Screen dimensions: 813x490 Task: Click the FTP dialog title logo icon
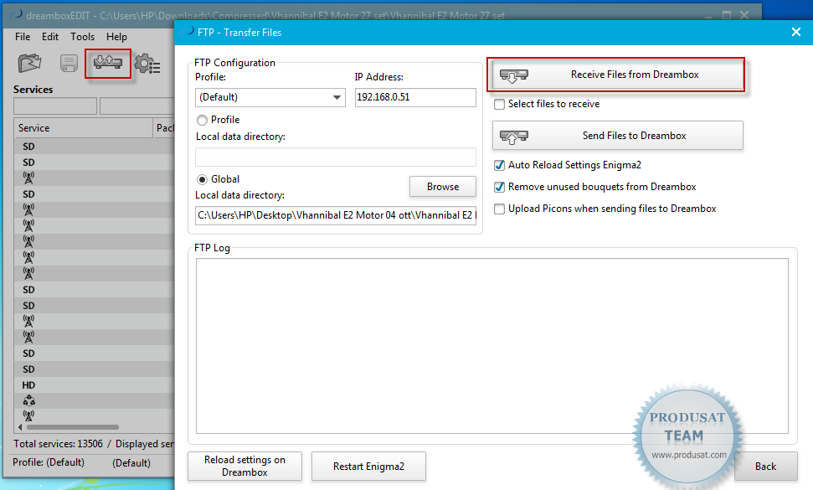188,32
